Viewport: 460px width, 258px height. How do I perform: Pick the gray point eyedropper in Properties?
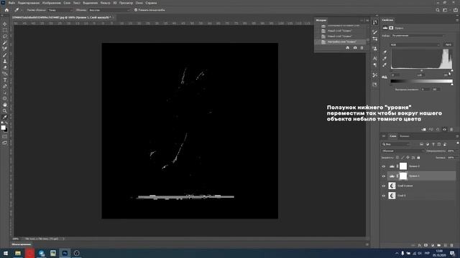coord(385,59)
